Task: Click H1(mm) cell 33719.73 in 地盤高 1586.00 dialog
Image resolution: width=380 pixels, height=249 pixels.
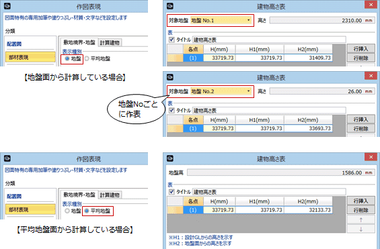Action: pyautogui.click(x=260, y=210)
